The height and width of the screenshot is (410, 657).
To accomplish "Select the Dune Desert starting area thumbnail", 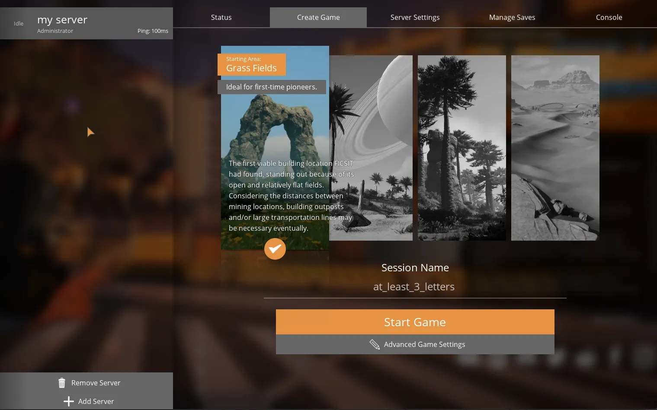I will coord(555,148).
